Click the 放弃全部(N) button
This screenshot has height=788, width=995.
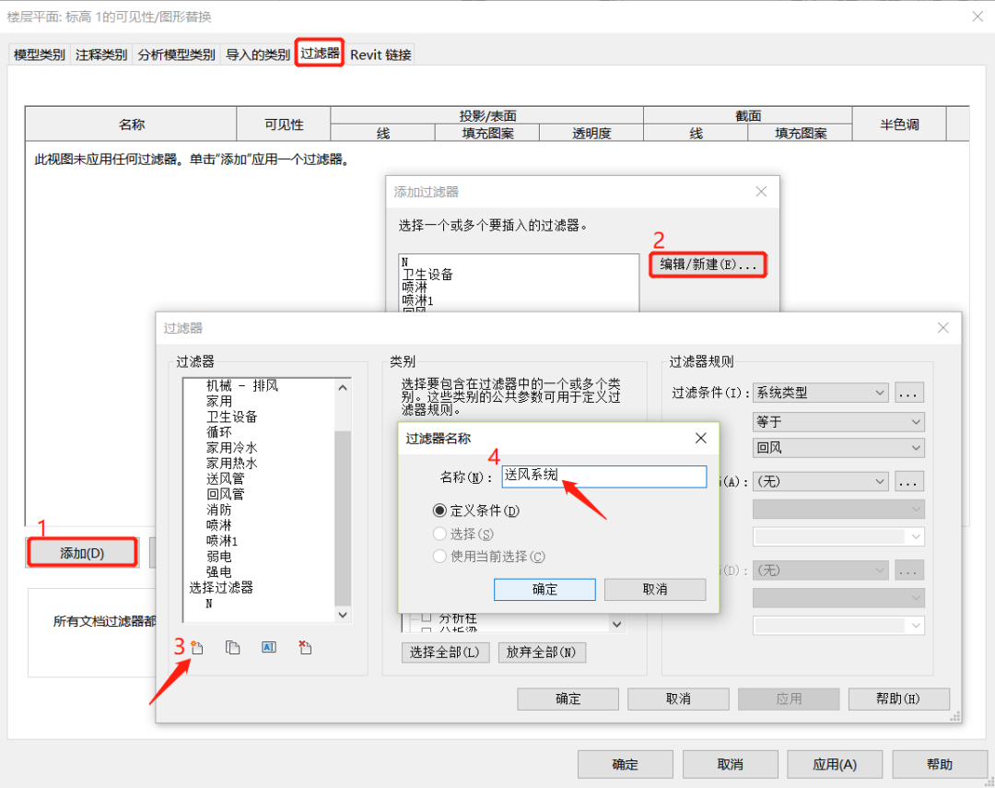tap(542, 653)
